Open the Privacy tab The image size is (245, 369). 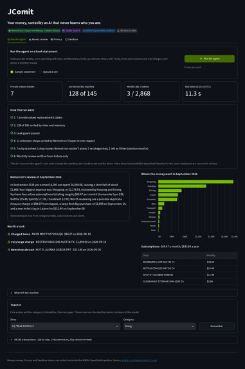pos(57,39)
